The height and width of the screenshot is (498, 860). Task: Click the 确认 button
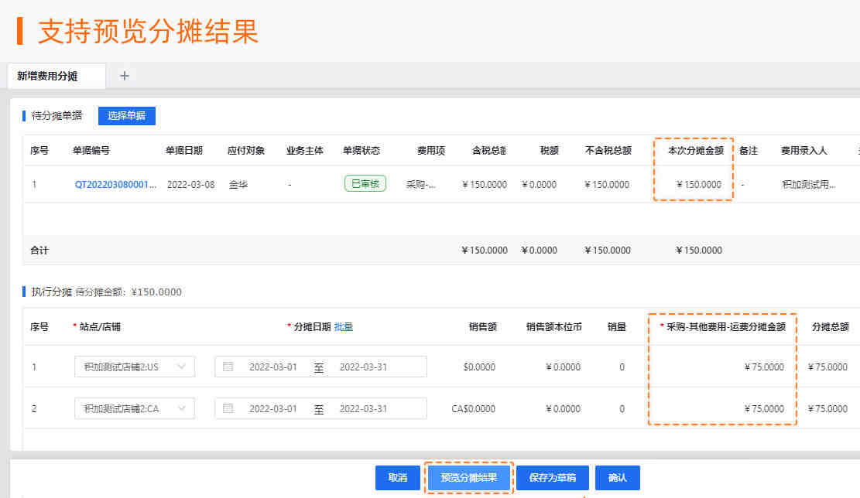coord(618,478)
